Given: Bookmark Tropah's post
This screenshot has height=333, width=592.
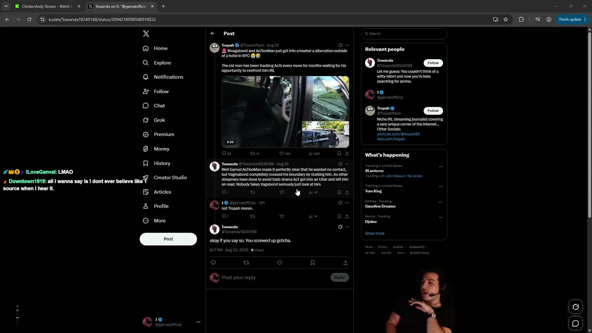Looking at the screenshot, I should [339, 154].
